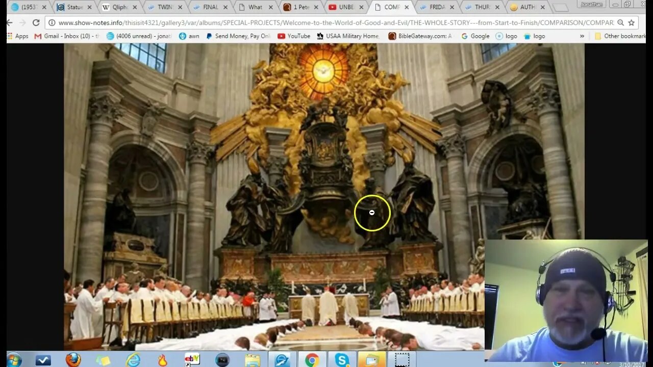Open the zoom magnifier in the address bar

[x=620, y=22]
